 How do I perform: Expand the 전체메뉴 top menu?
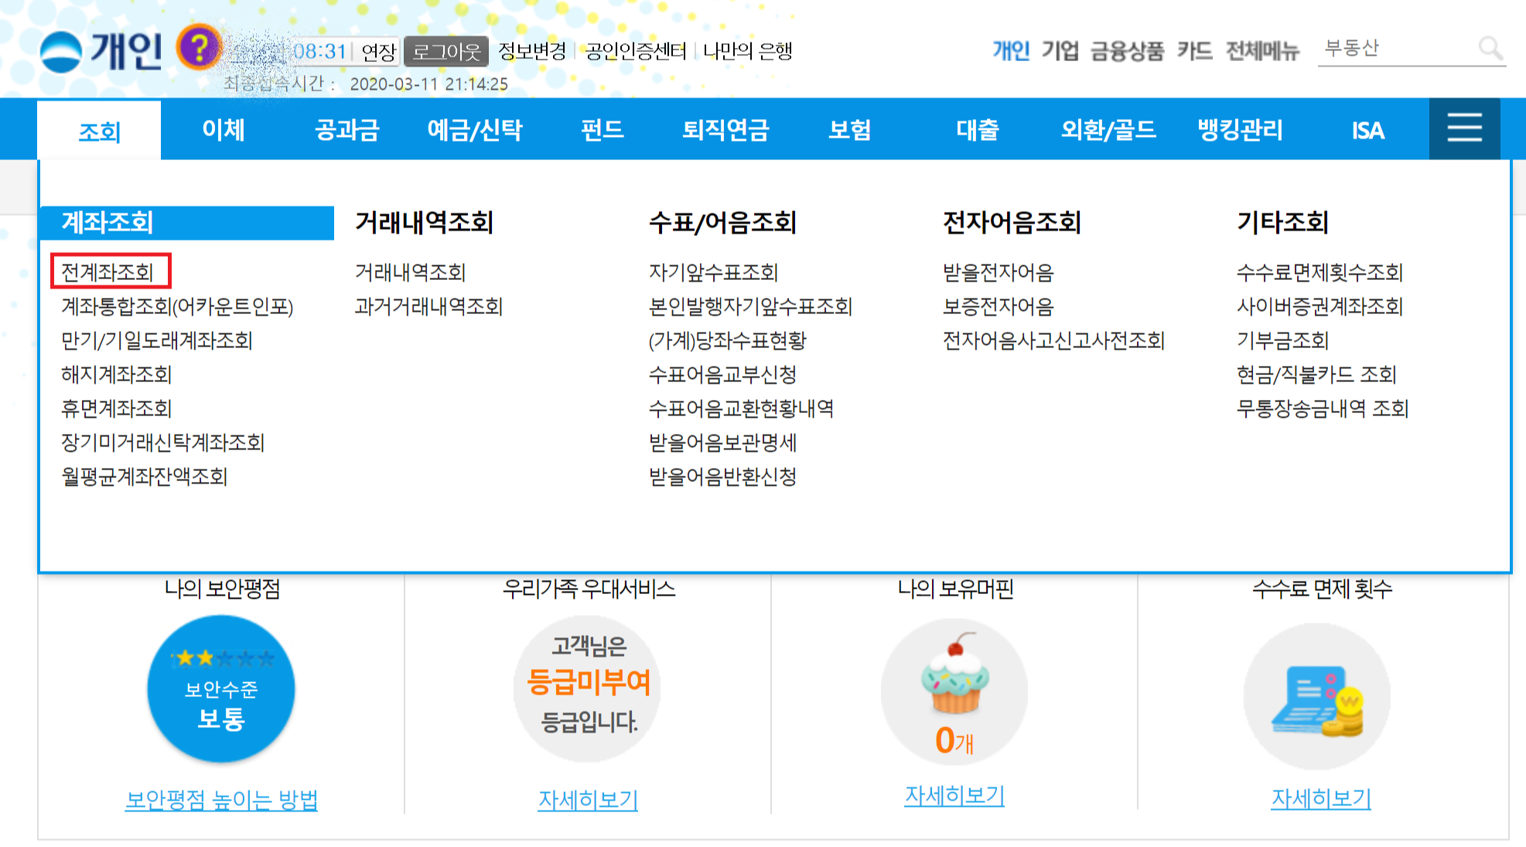click(1262, 51)
